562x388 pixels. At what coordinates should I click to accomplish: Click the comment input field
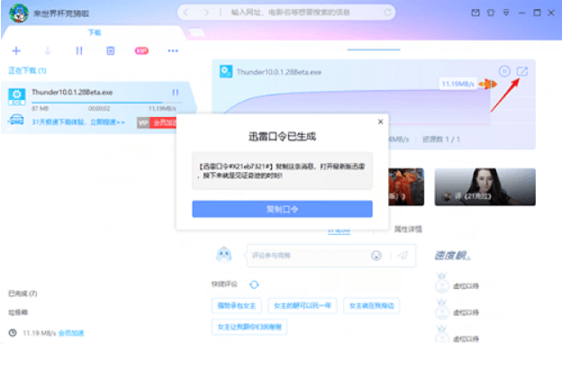[308, 256]
